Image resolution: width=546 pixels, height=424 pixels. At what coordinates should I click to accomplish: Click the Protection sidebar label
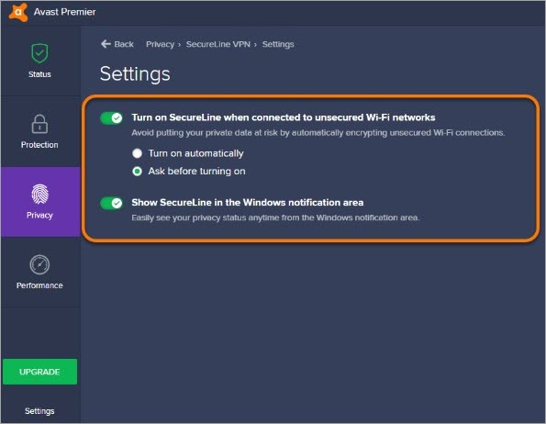click(x=39, y=145)
